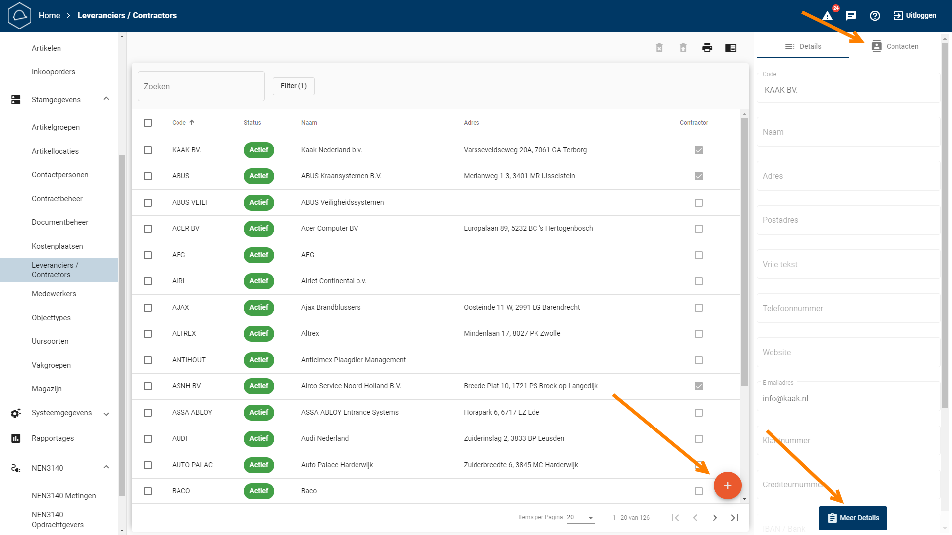Click the help question mark icon

click(x=875, y=16)
